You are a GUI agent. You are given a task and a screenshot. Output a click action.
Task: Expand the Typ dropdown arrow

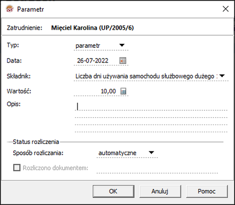pos(122,45)
